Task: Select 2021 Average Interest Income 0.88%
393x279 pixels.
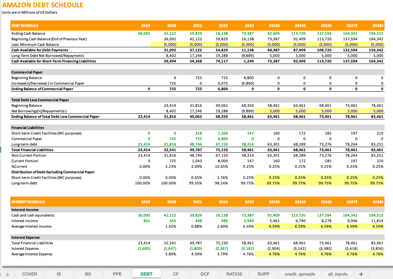Action: click(196, 227)
